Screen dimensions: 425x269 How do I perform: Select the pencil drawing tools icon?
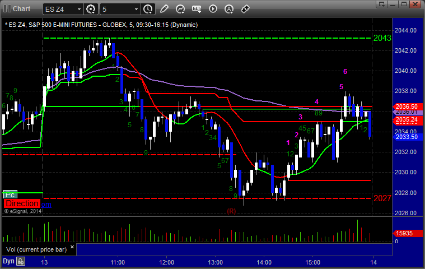[164, 9]
